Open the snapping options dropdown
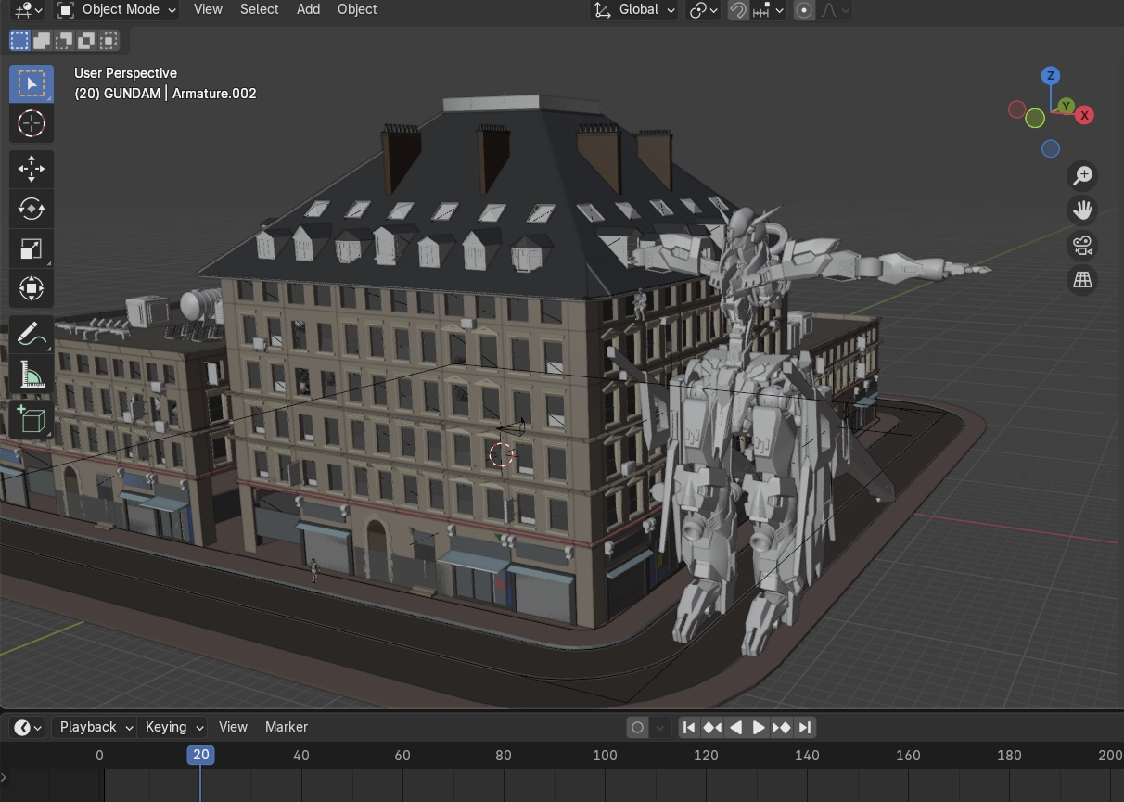The width and height of the screenshot is (1124, 802). (x=769, y=10)
